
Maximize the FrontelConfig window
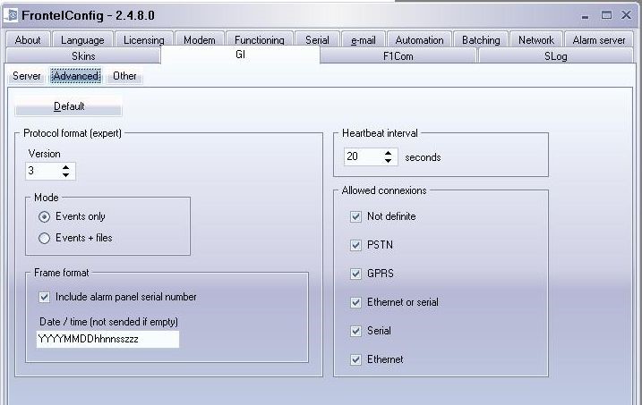coord(606,15)
